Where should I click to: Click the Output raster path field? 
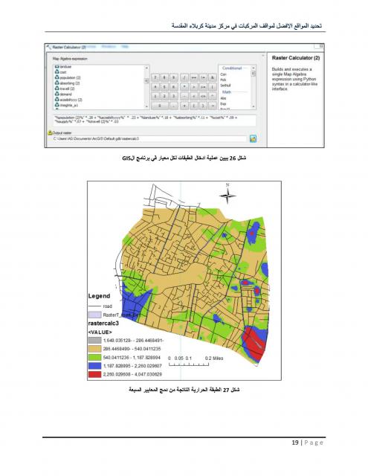[149, 139]
